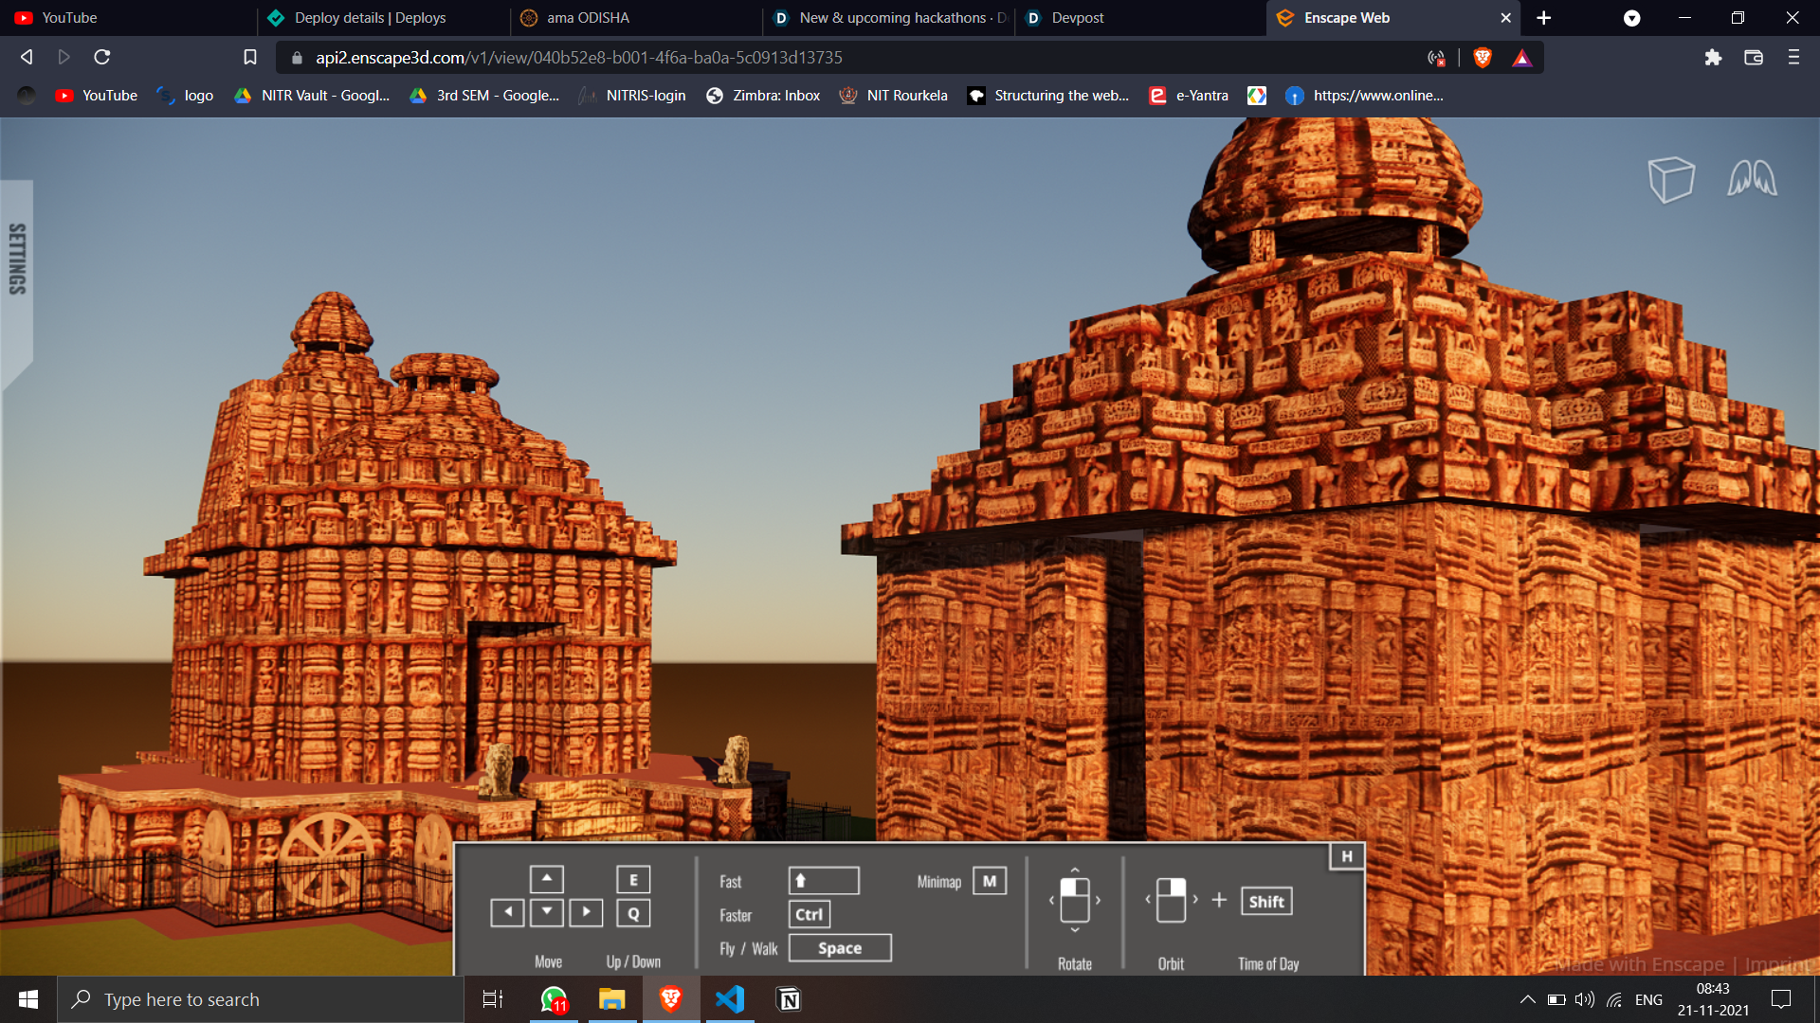Open the browser extensions puzzle icon
This screenshot has height=1023, width=1820.
pyautogui.click(x=1713, y=58)
